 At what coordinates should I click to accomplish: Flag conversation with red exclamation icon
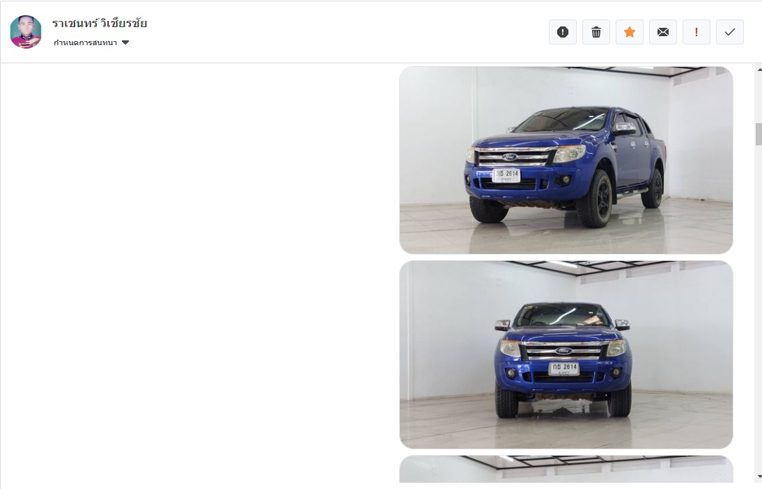click(697, 32)
